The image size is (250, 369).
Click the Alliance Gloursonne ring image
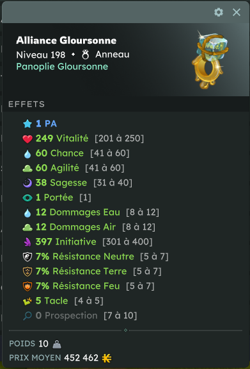click(x=210, y=60)
